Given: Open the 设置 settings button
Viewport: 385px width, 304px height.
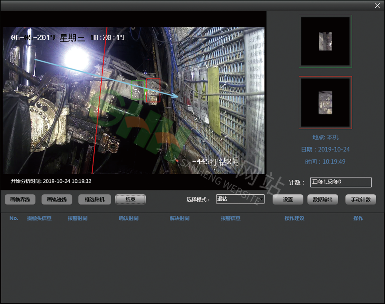Looking at the screenshot, I should (x=288, y=199).
